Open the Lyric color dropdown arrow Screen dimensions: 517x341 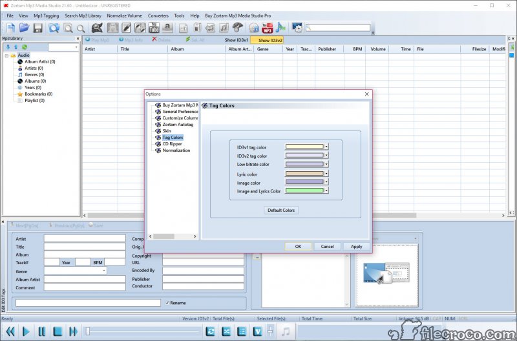(326, 173)
